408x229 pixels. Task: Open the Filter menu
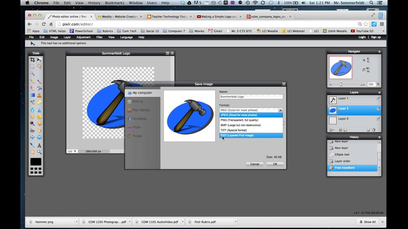pos(99,37)
